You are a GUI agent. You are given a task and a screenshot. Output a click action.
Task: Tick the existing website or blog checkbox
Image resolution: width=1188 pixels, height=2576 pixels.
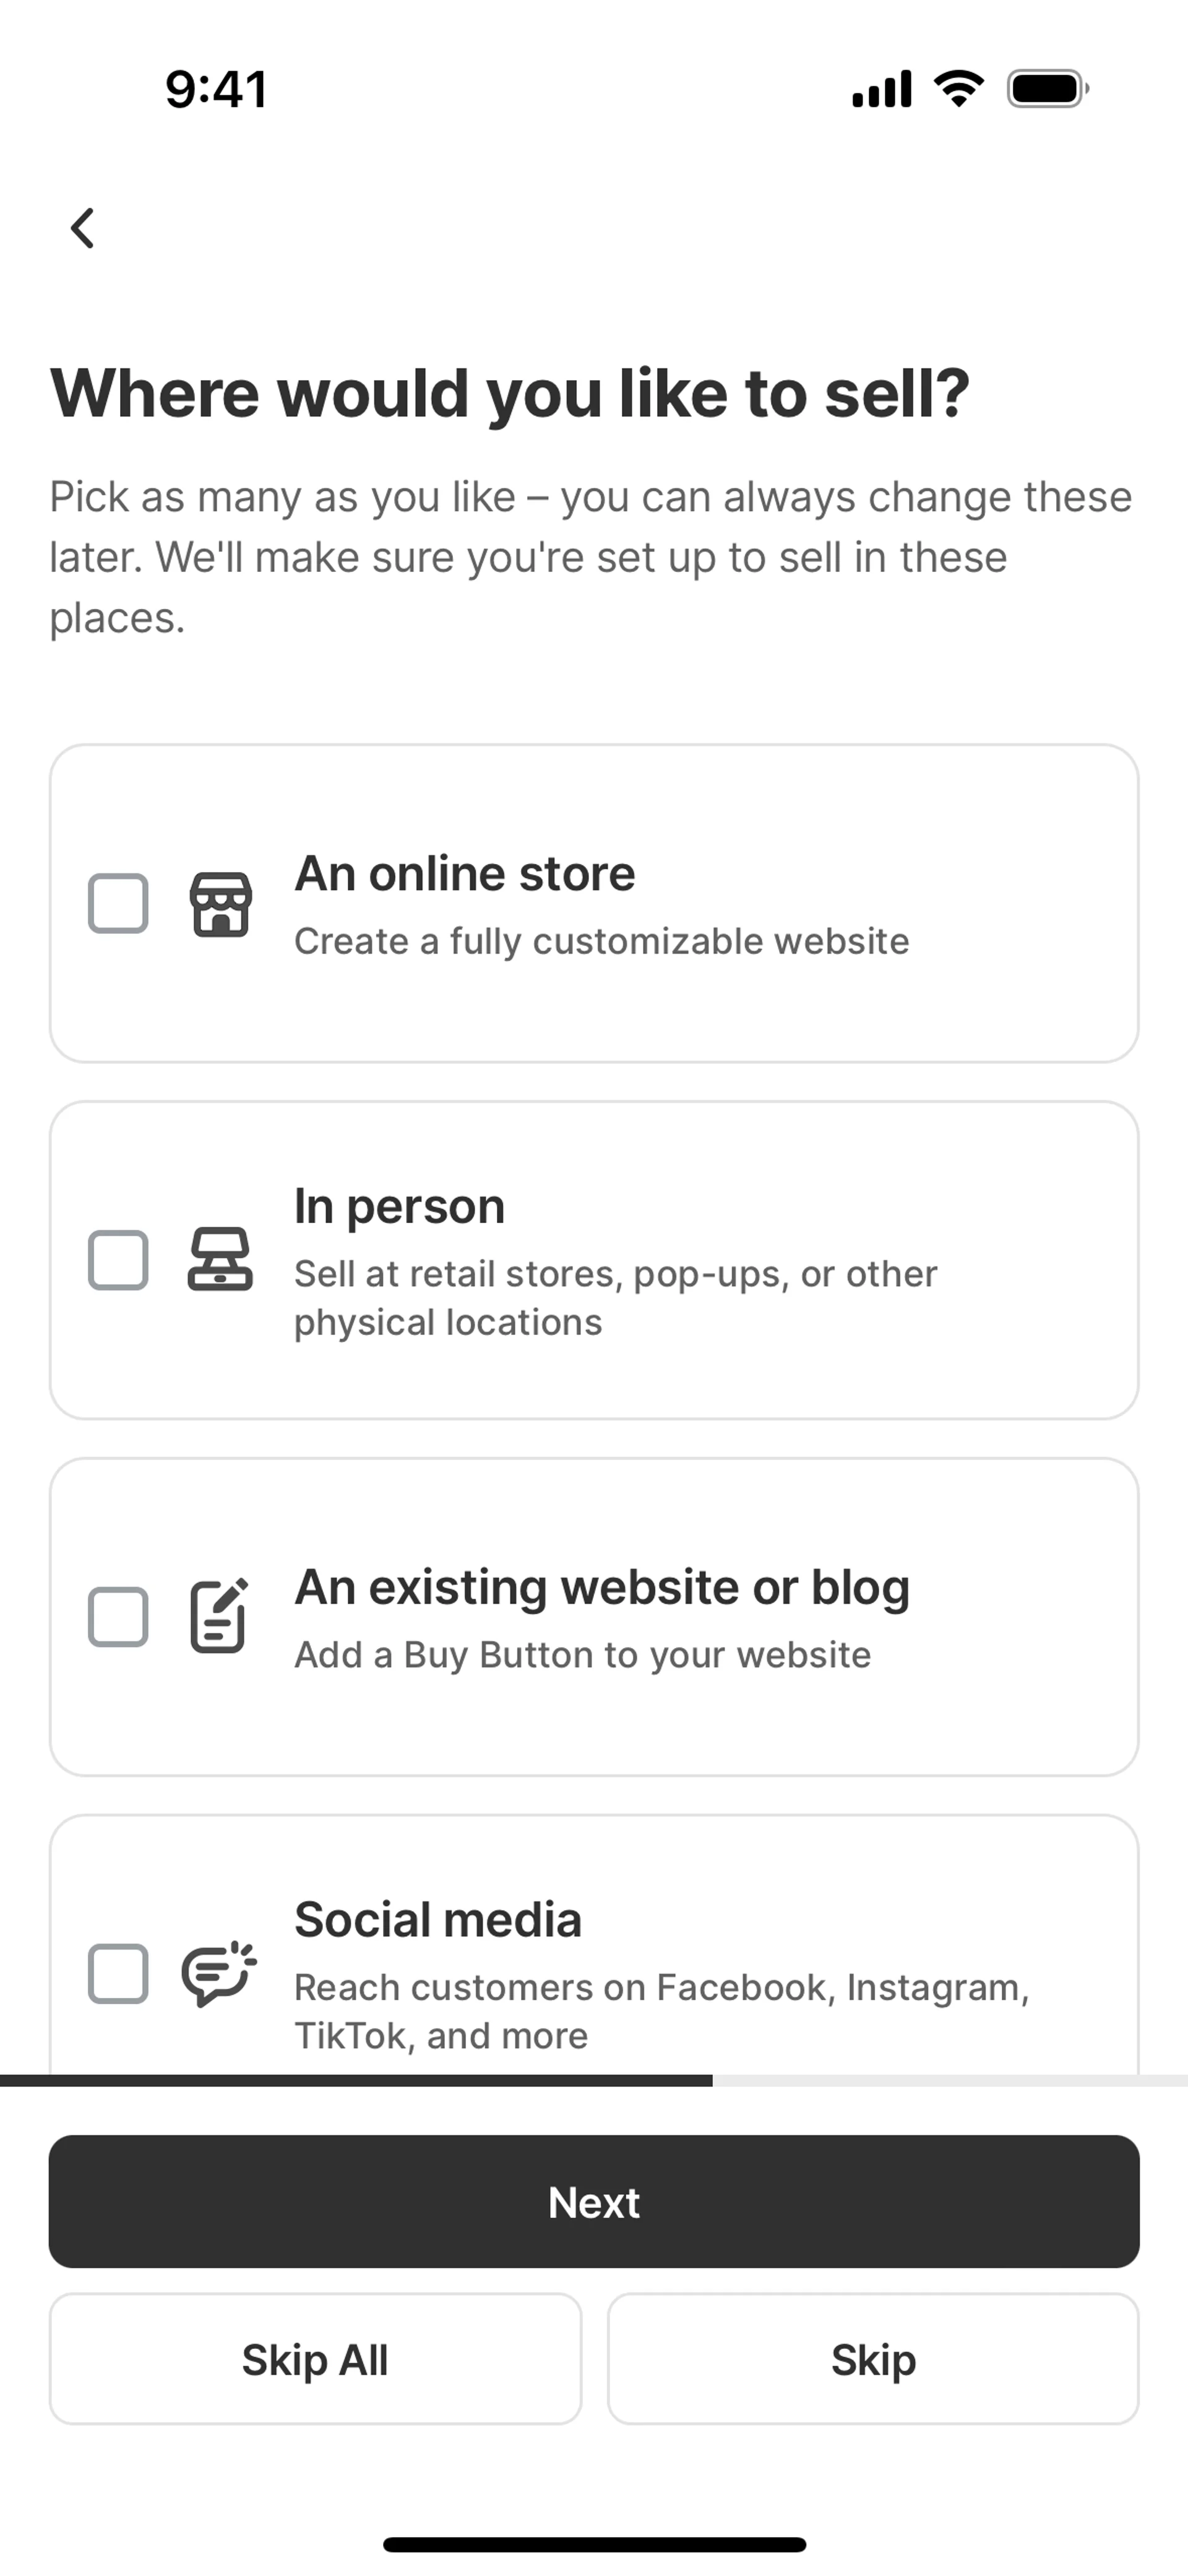(x=118, y=1616)
